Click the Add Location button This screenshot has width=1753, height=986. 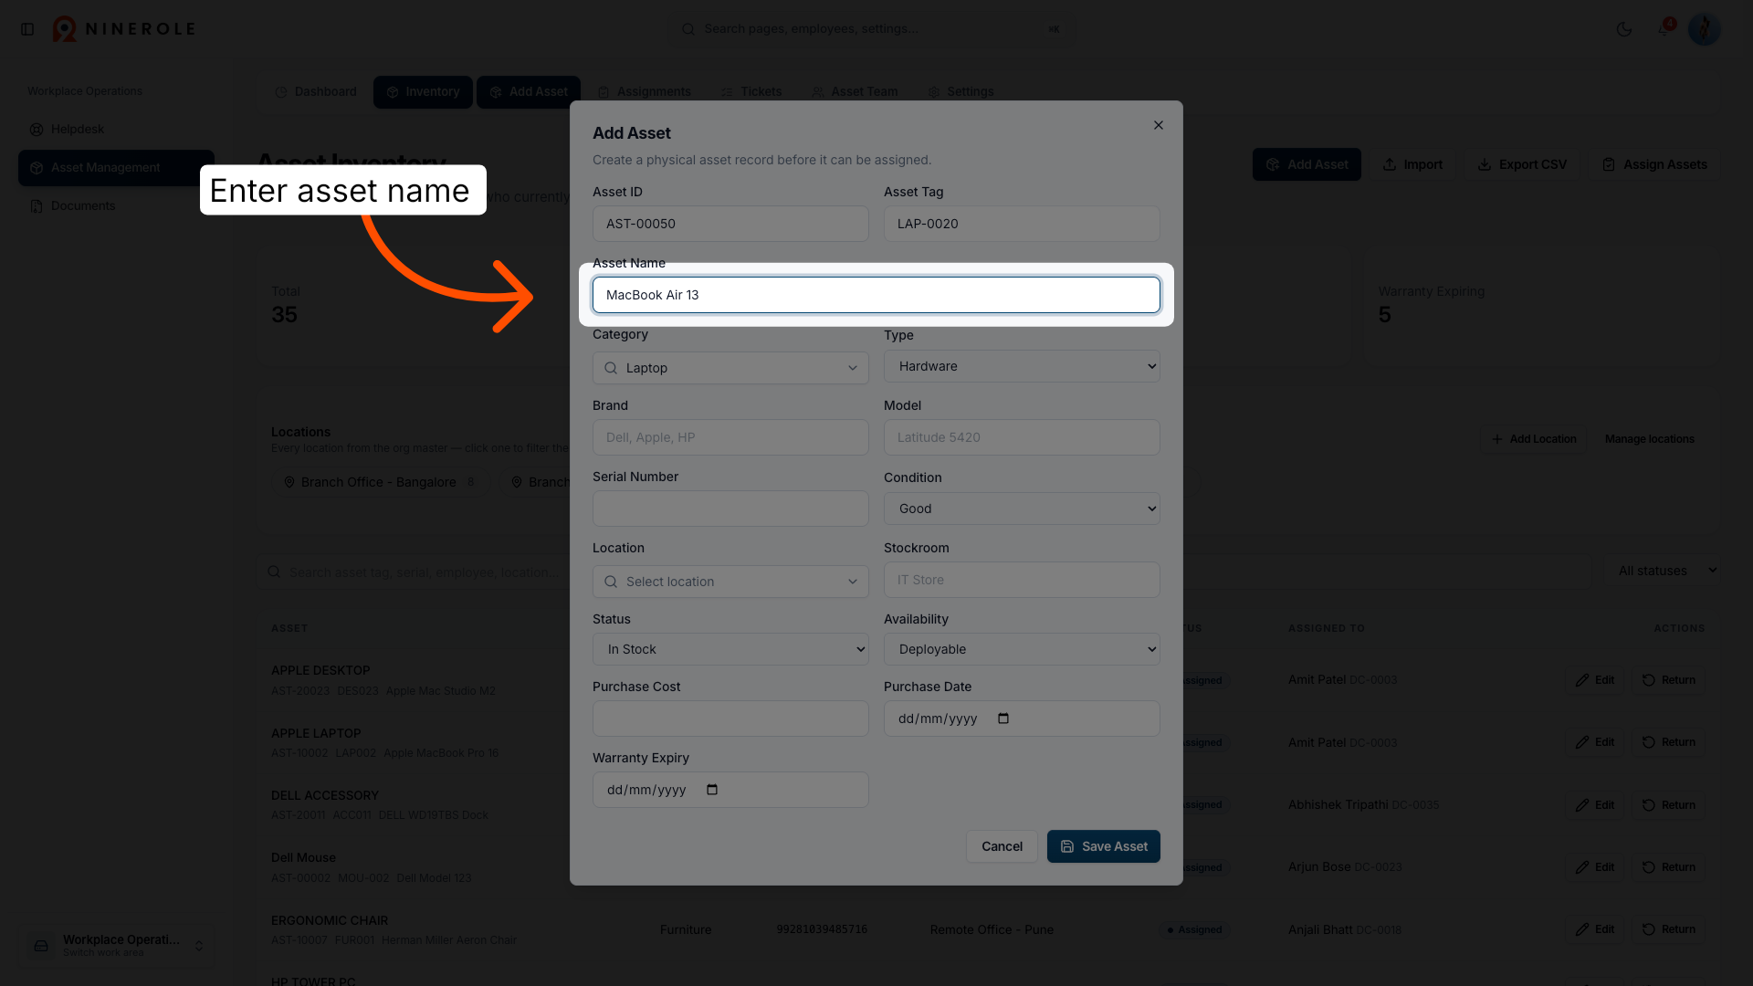click(x=1534, y=439)
